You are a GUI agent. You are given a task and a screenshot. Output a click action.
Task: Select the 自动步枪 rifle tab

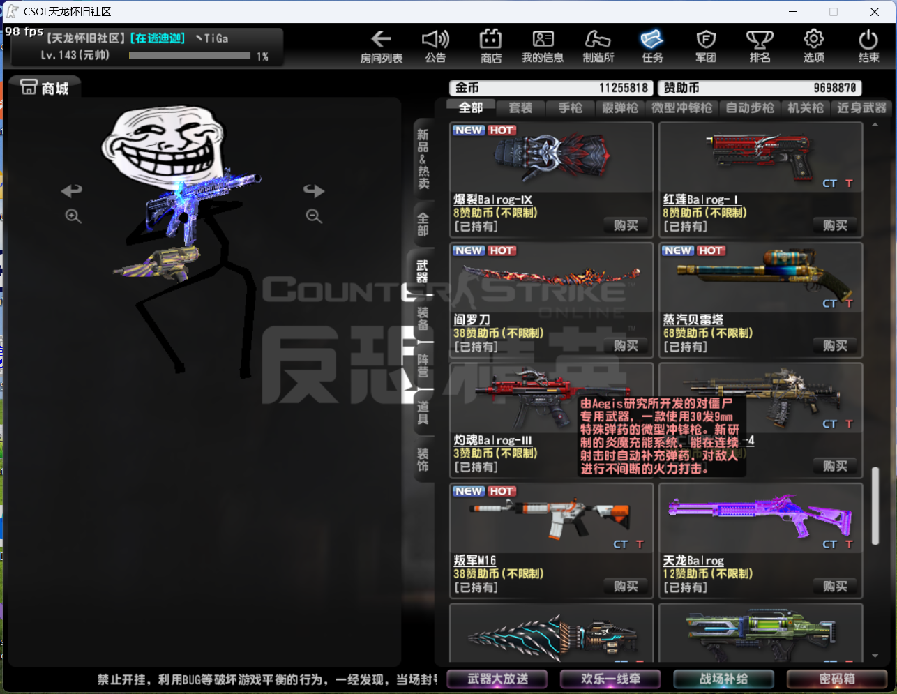[750, 107]
